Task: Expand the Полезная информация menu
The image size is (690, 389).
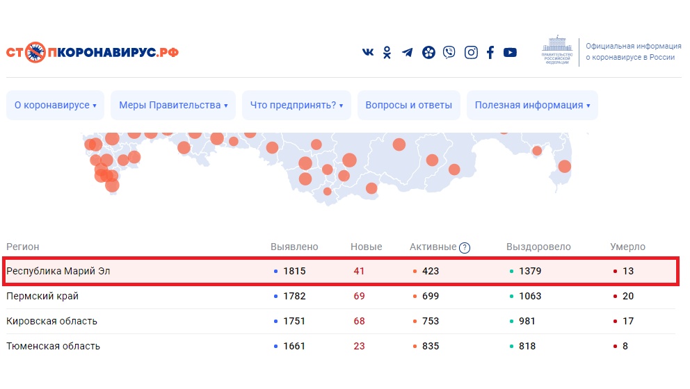Action: [x=532, y=106]
